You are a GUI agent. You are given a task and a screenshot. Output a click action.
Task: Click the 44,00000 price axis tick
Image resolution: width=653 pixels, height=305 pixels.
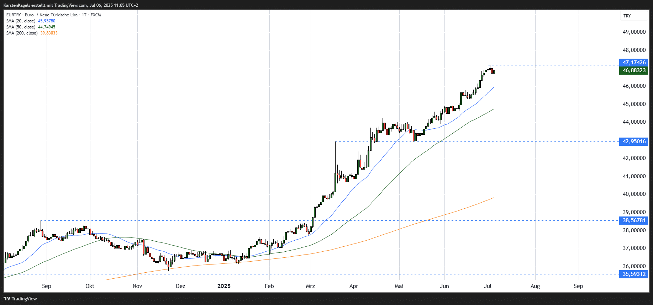pos(634,122)
